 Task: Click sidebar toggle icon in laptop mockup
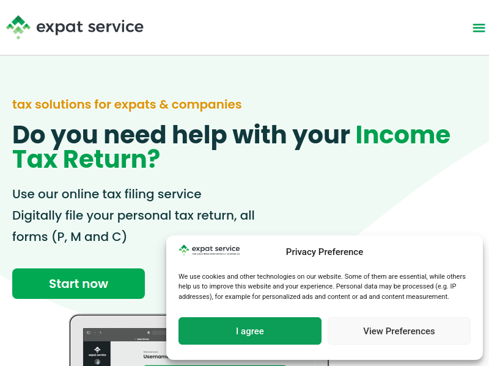tap(89, 332)
